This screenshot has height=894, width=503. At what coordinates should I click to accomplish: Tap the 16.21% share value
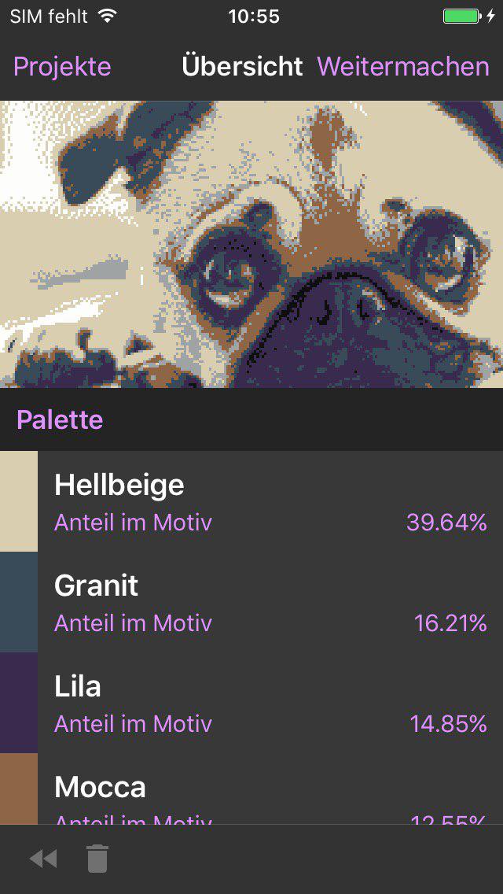(450, 623)
